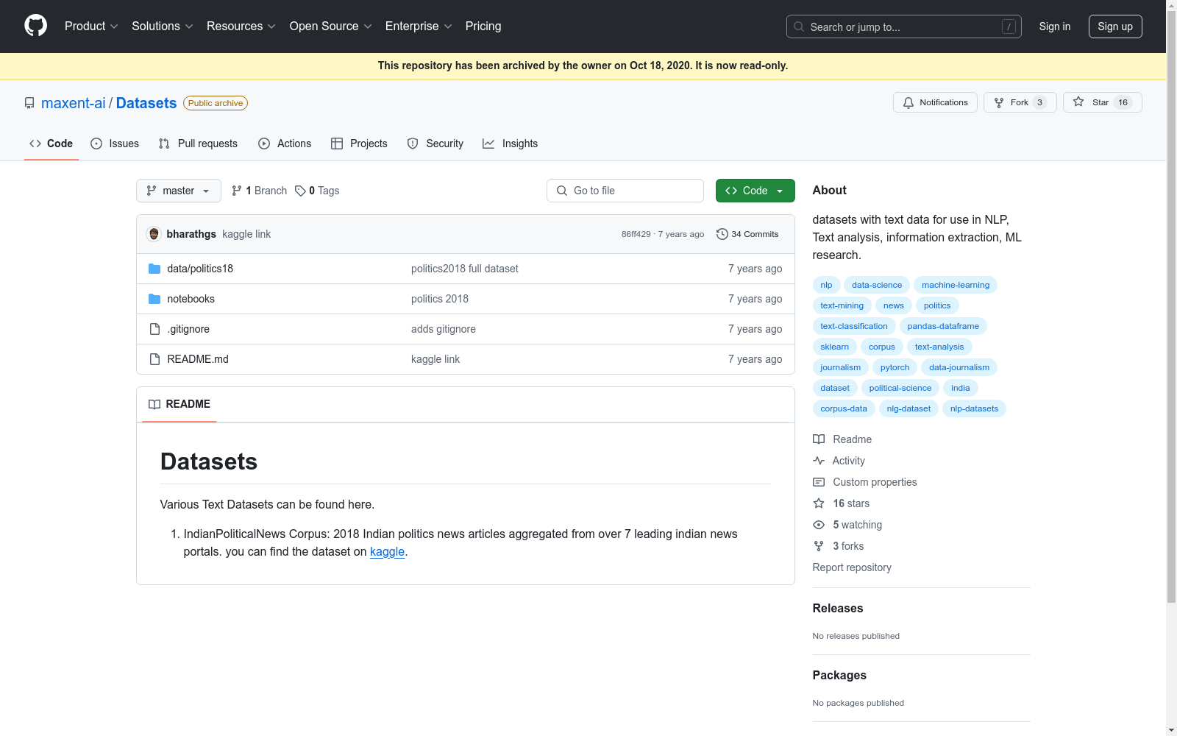
Task: Click the pytorch topic tag
Action: coord(895,367)
